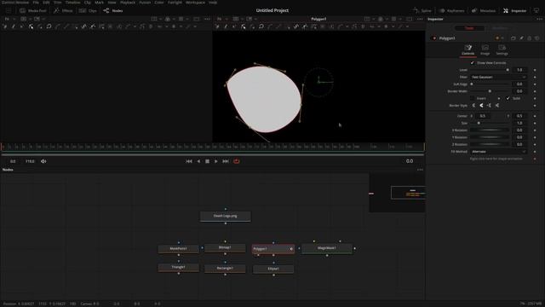Click the Border Width slider handle
The height and width of the screenshot is (307, 545).
tap(490, 91)
